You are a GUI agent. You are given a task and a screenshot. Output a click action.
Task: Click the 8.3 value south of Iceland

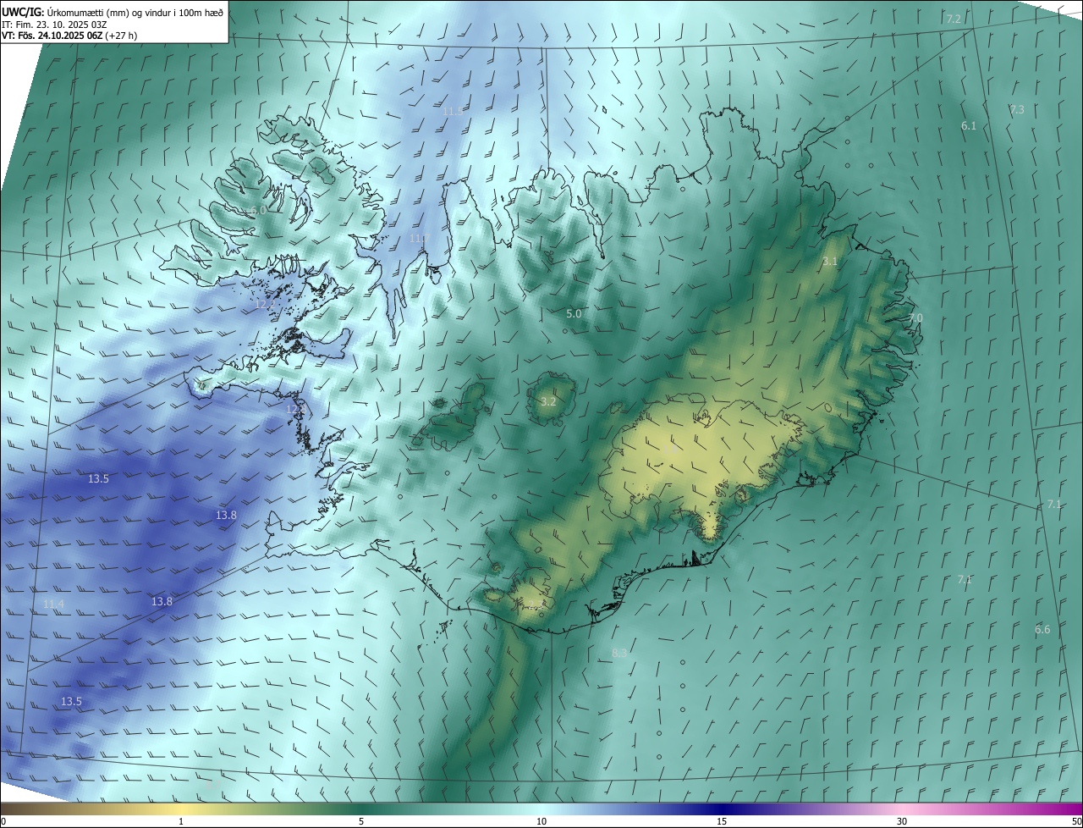(x=619, y=654)
